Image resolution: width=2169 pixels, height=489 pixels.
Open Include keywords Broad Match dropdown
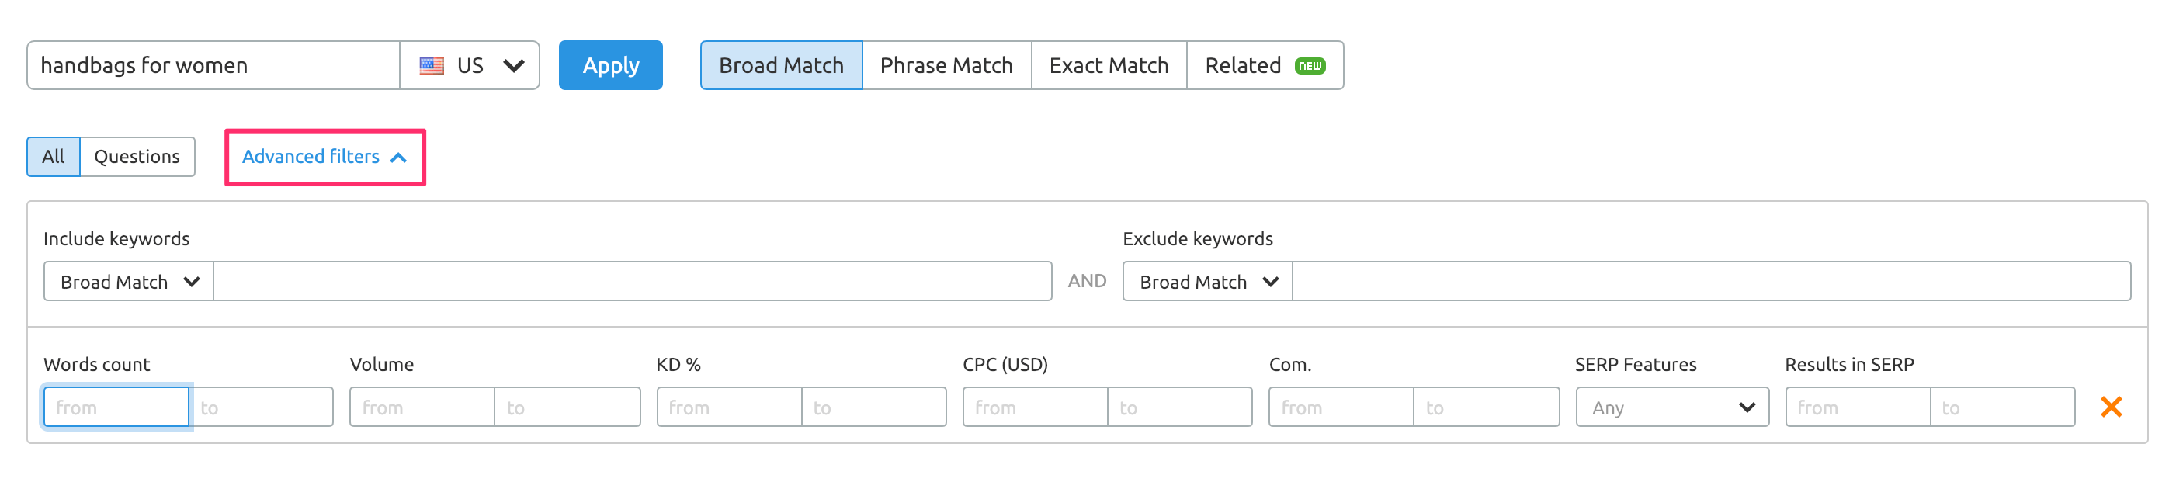coord(129,282)
